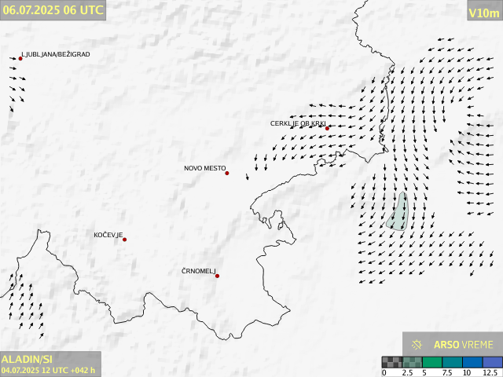This screenshot has width=503, height=377.
Task: Click the dark gray 0–2.5 legend swatch
Action: pyautogui.click(x=391, y=362)
